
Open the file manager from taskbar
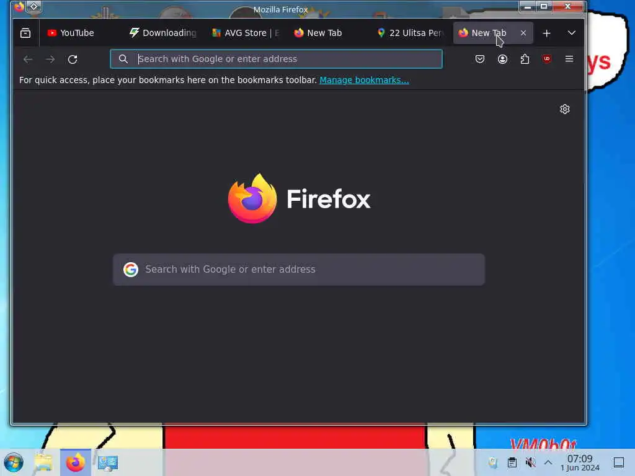[43, 462]
